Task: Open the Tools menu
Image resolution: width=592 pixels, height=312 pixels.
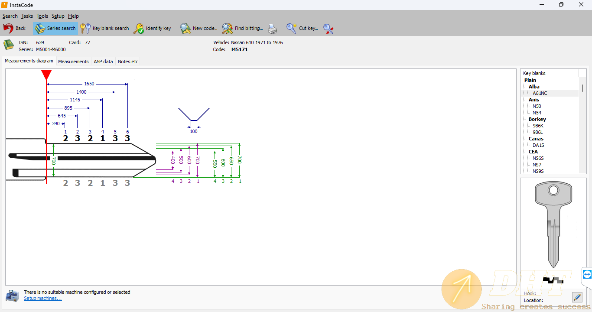Action: click(42, 16)
